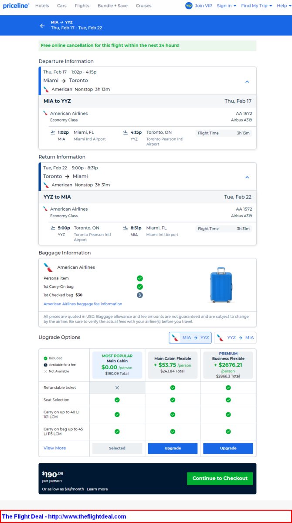Click takeoff plane icon beside 5:00p
Image resolution: width=292 pixels, height=523 pixels.
click(53, 228)
